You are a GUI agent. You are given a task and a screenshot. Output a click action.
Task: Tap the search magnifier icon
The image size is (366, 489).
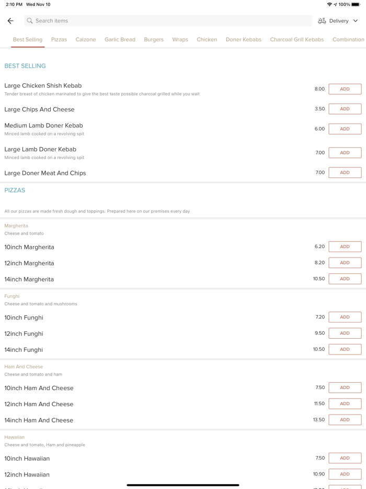pyautogui.click(x=30, y=21)
